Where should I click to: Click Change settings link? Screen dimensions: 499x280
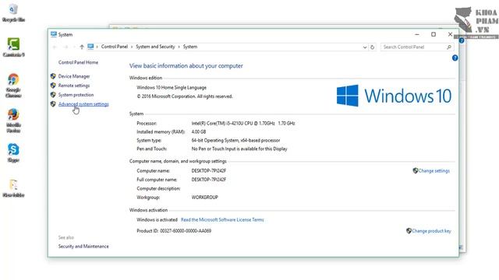point(434,170)
